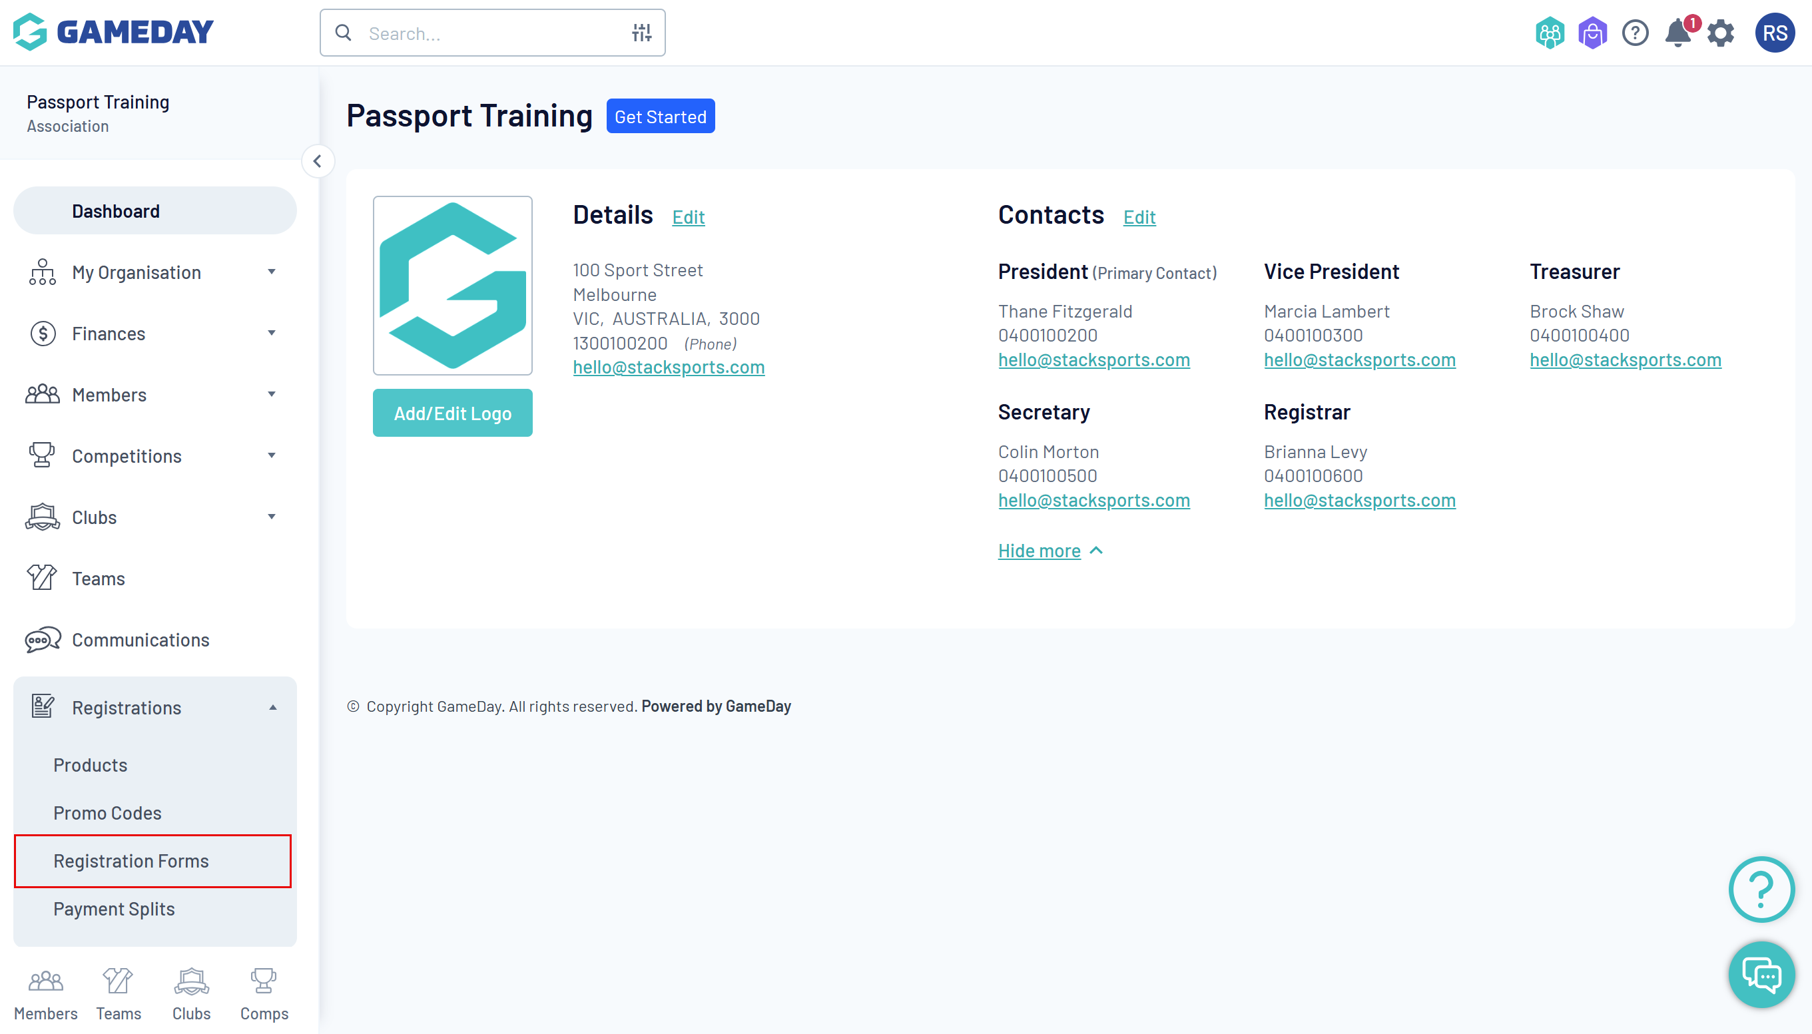The width and height of the screenshot is (1812, 1034).
Task: Open search filter options icon
Action: (x=641, y=33)
